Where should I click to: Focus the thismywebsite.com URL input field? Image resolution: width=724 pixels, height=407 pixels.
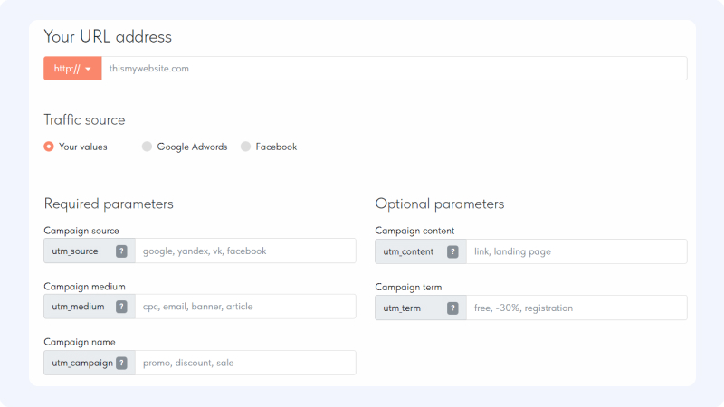point(395,69)
